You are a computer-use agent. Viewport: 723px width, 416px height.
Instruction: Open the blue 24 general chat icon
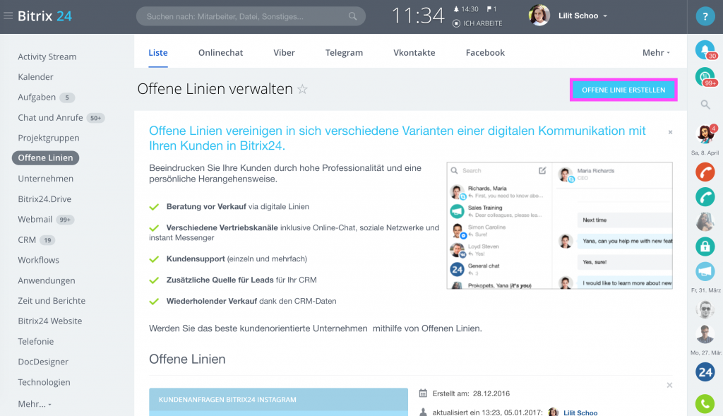click(x=705, y=372)
